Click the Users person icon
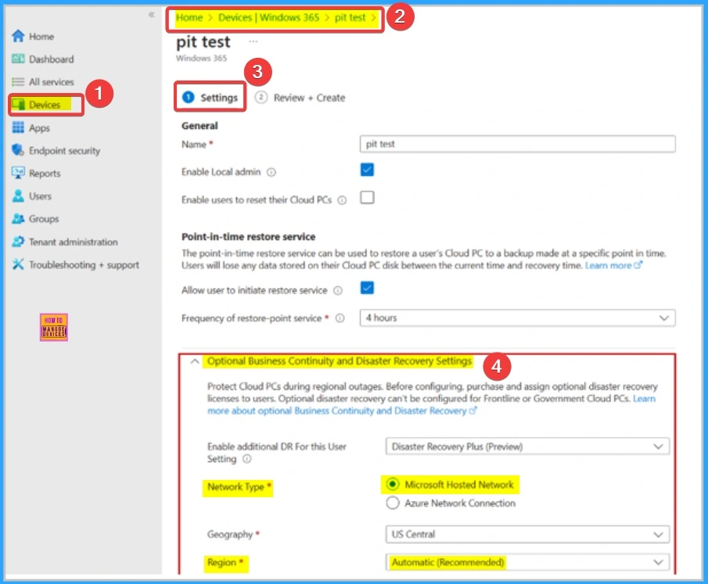708x584 pixels. click(18, 196)
